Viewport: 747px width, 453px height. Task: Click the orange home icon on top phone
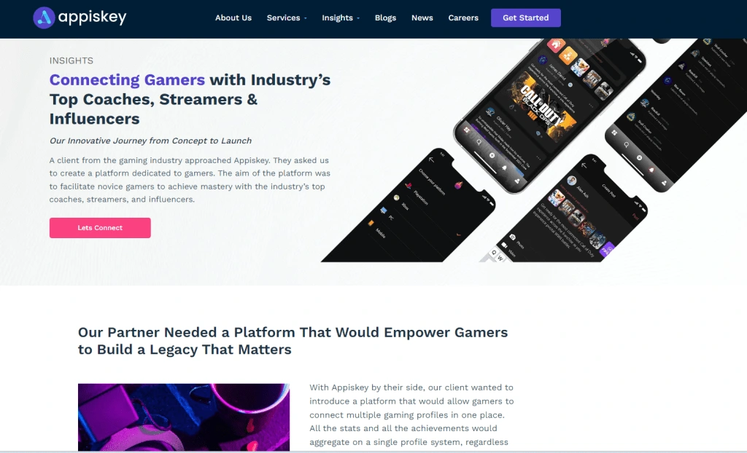555,45
